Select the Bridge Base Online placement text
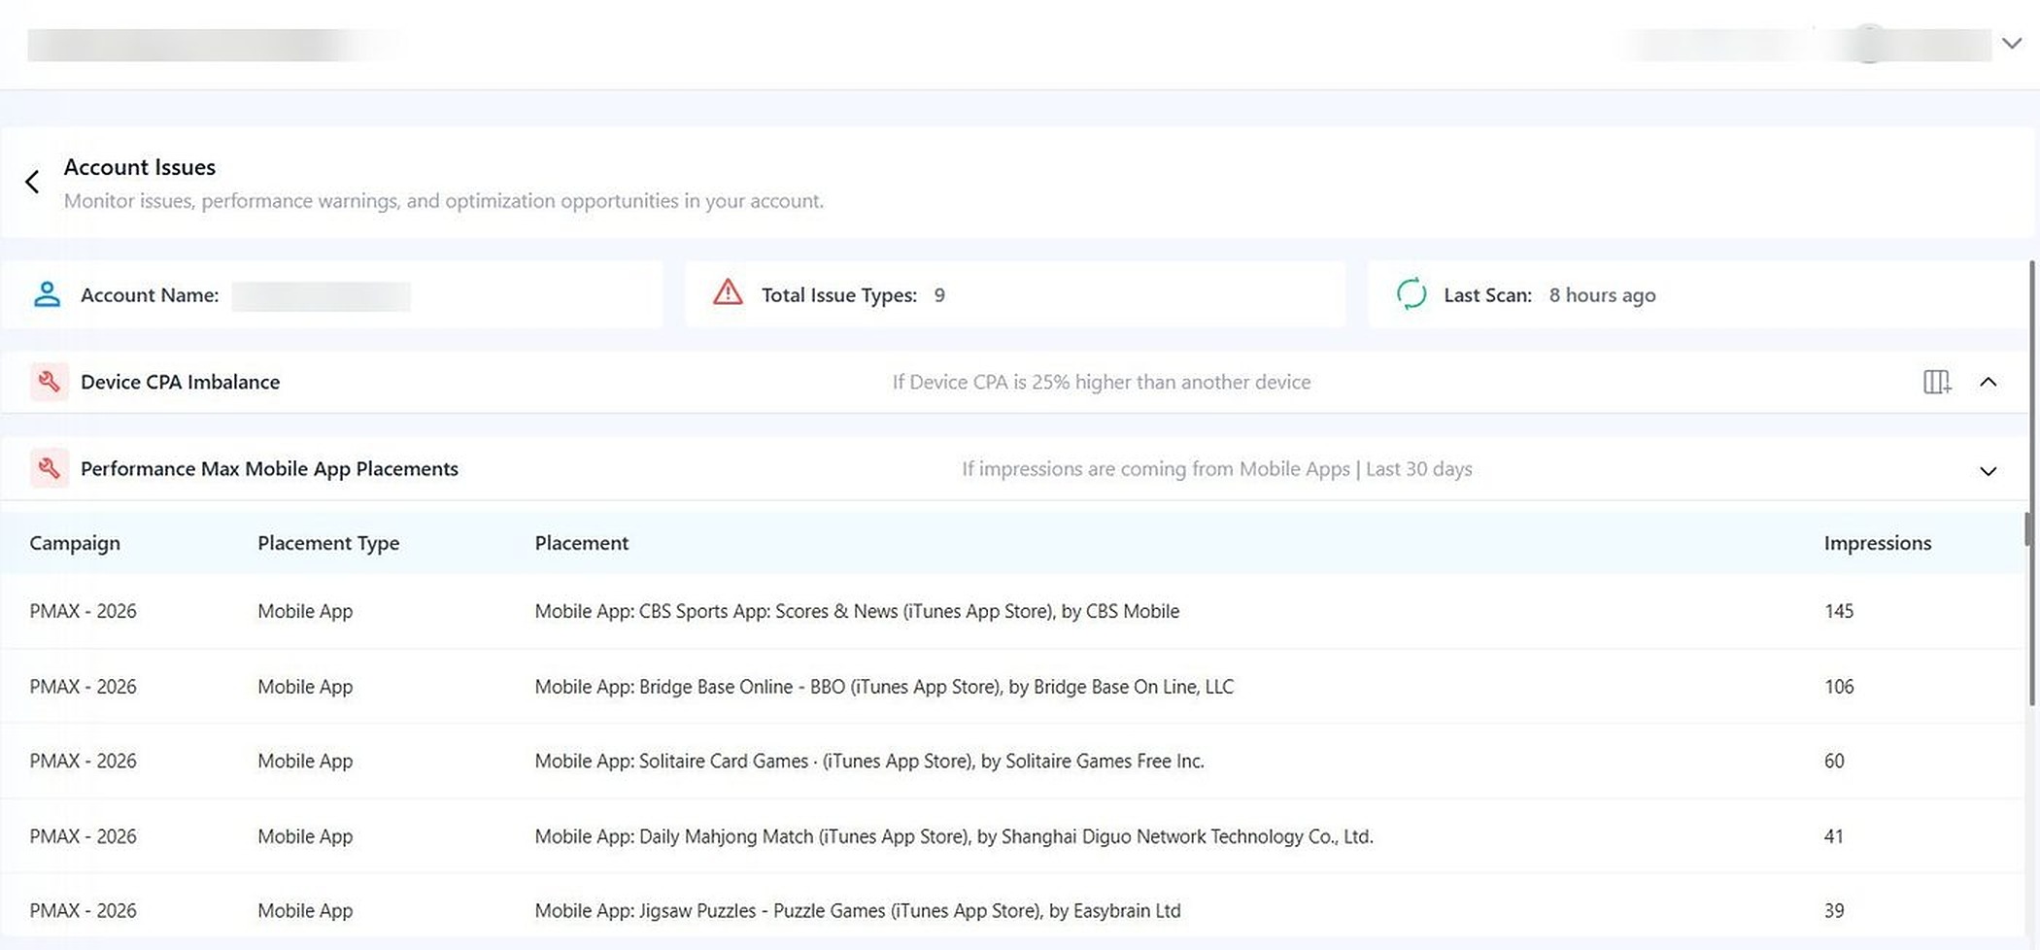Image resolution: width=2040 pixels, height=950 pixels. 884,687
